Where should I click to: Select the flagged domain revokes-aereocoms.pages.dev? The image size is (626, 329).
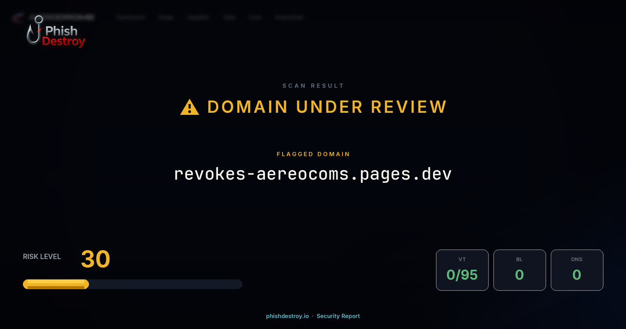coord(313,174)
